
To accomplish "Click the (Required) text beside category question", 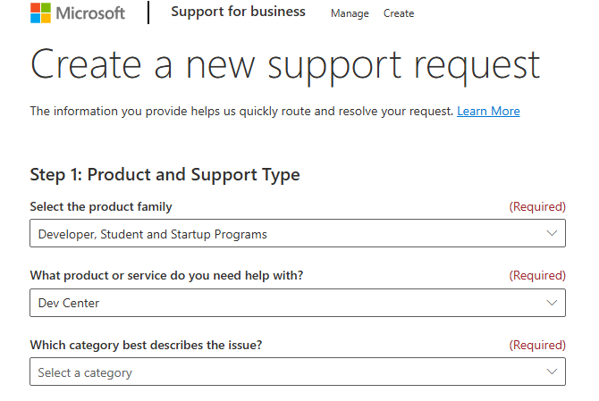I will (x=537, y=345).
